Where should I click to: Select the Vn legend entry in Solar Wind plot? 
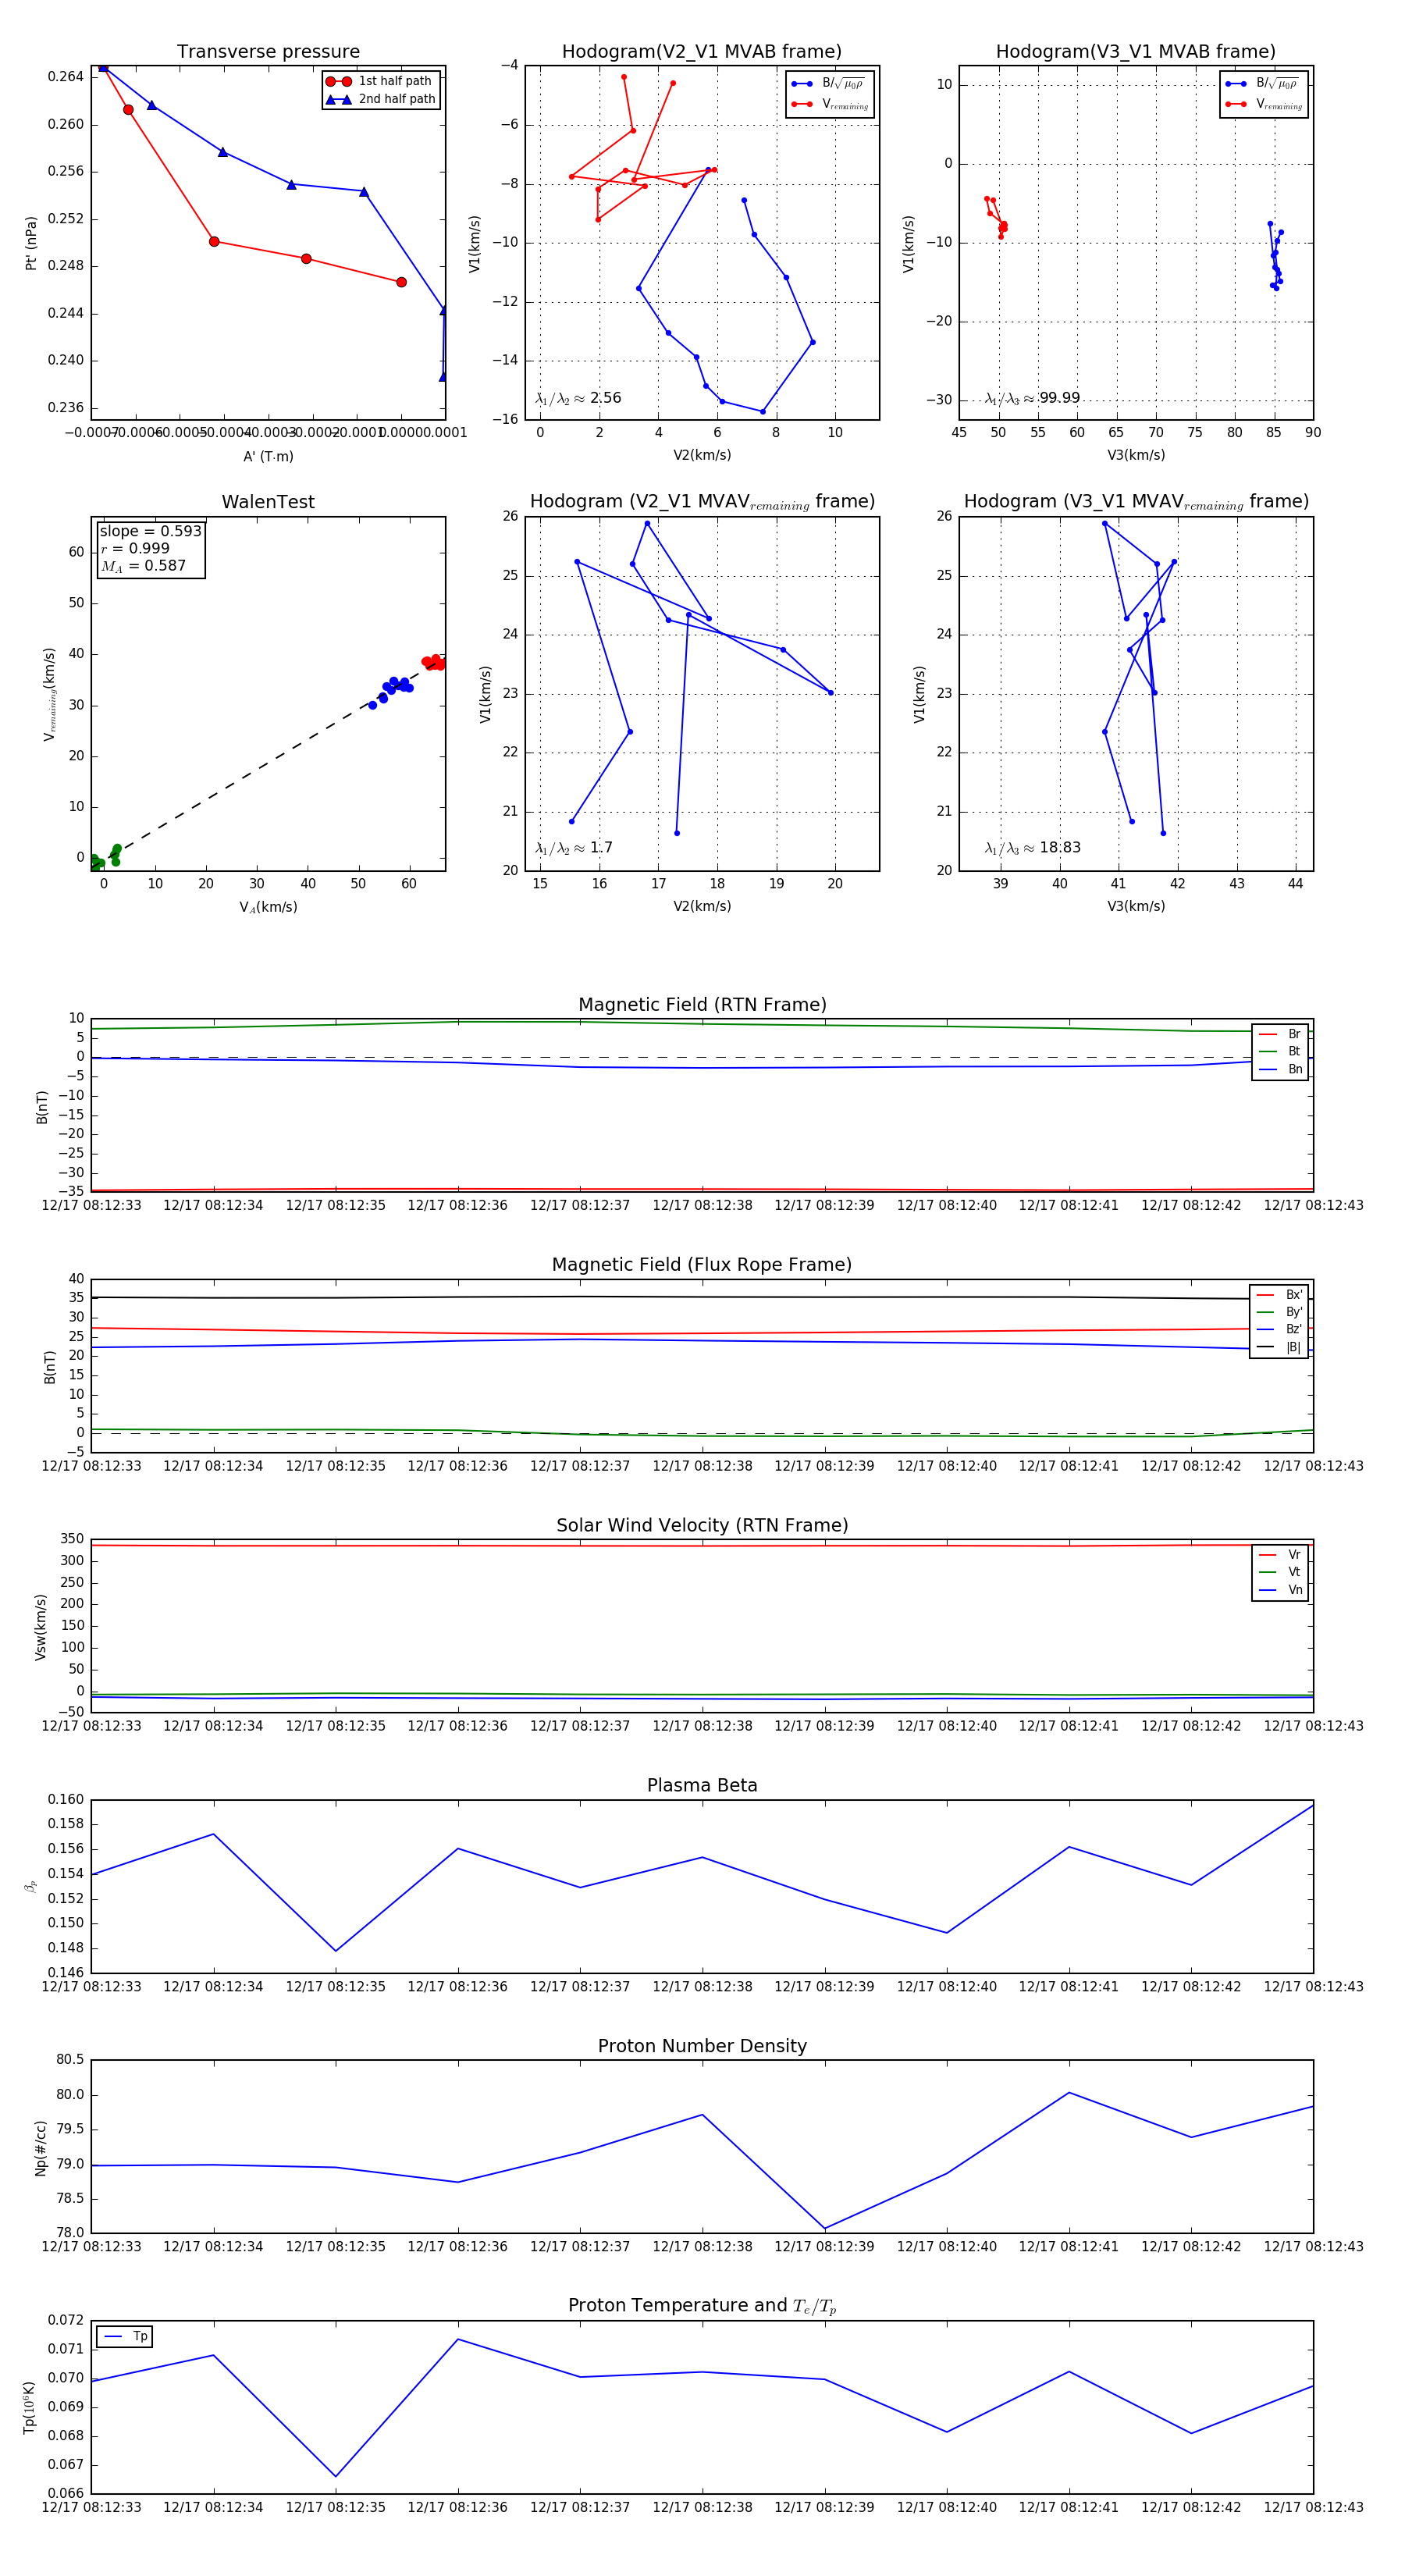click(x=1281, y=1589)
